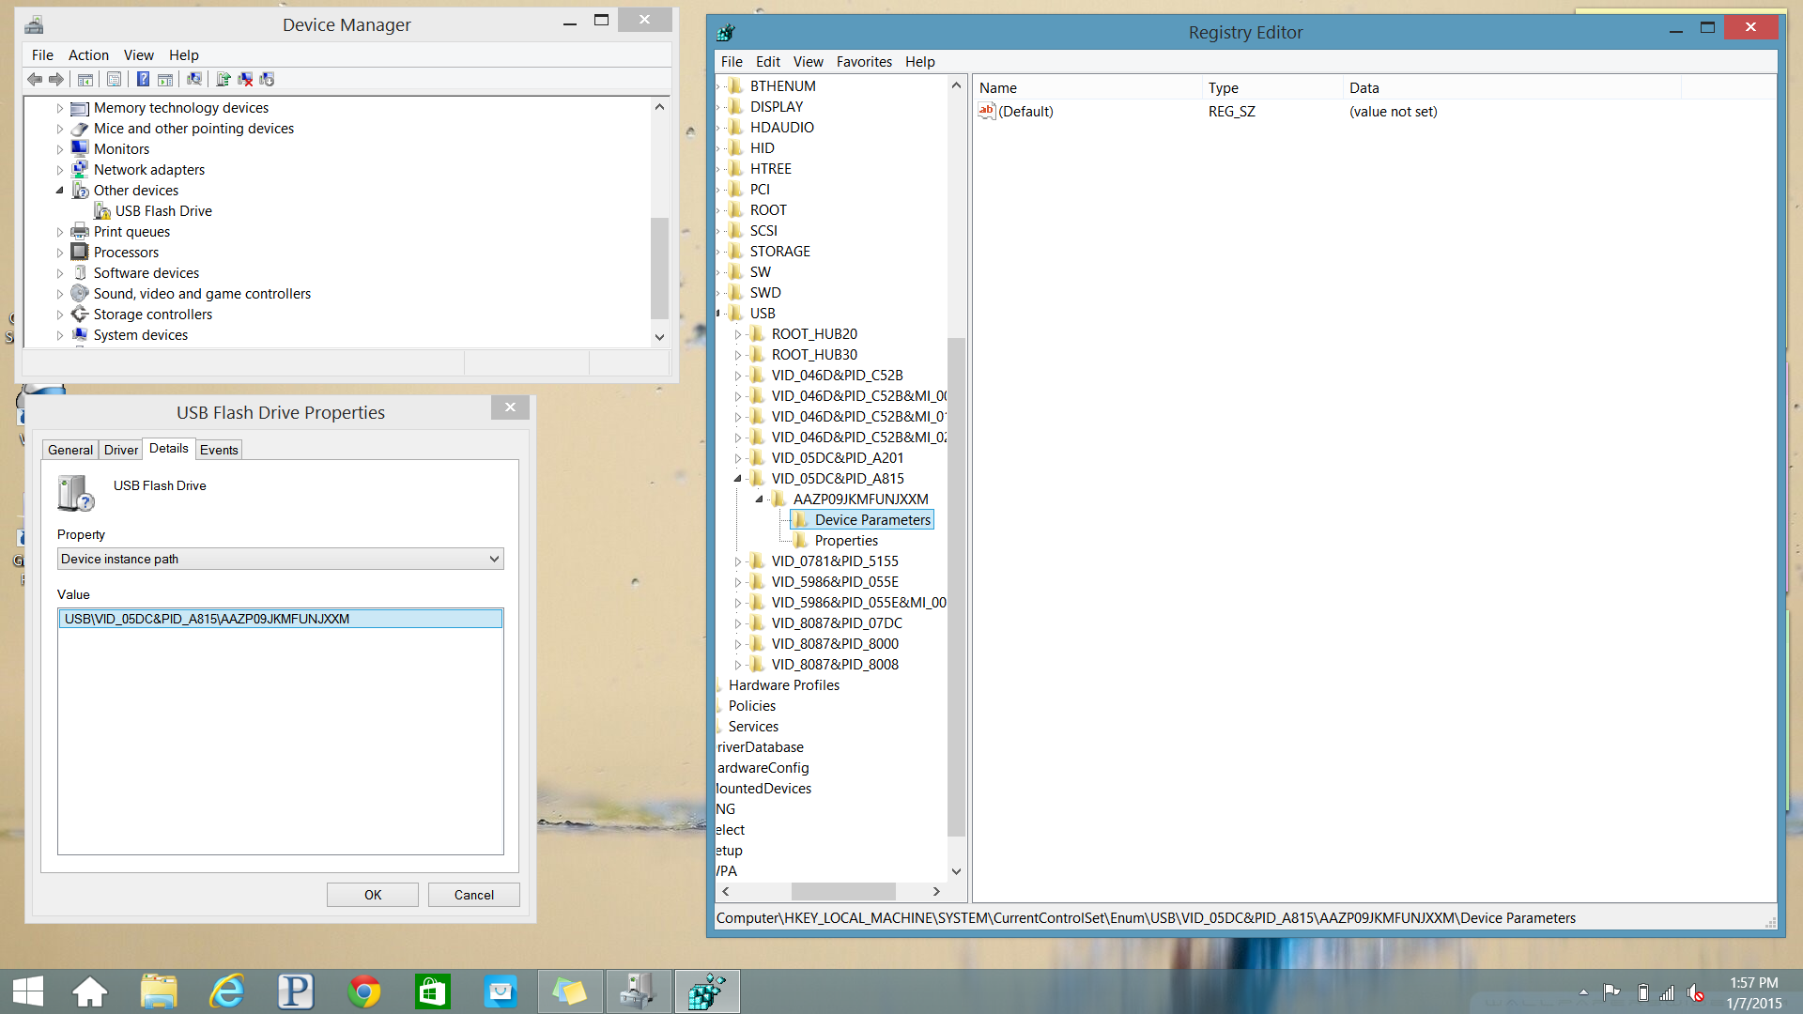Click Show/Hide Console Tree toolbar icon

(85, 80)
